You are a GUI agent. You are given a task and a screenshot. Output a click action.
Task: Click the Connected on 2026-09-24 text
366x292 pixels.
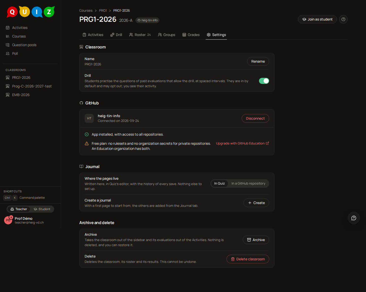[118, 121]
